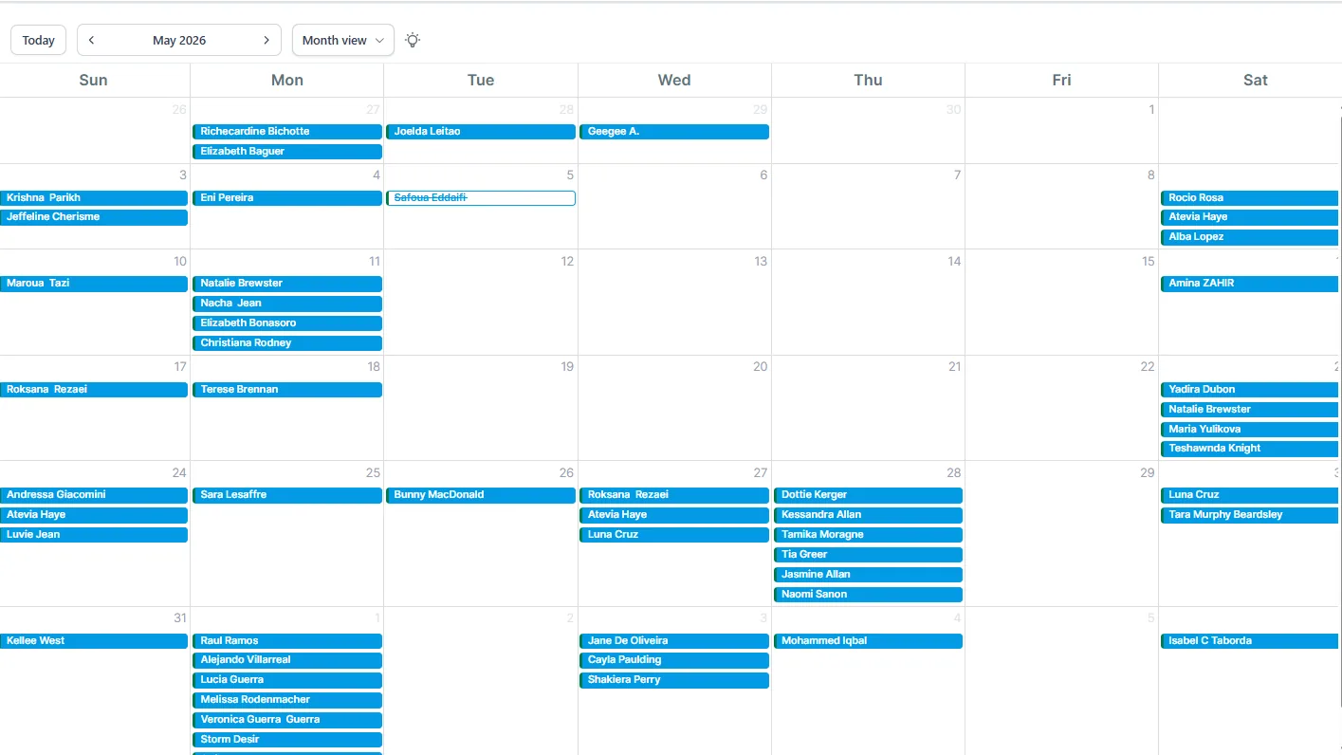Select the Jeffeline Cherisme appointment
The width and height of the screenshot is (1342, 755).
[94, 217]
